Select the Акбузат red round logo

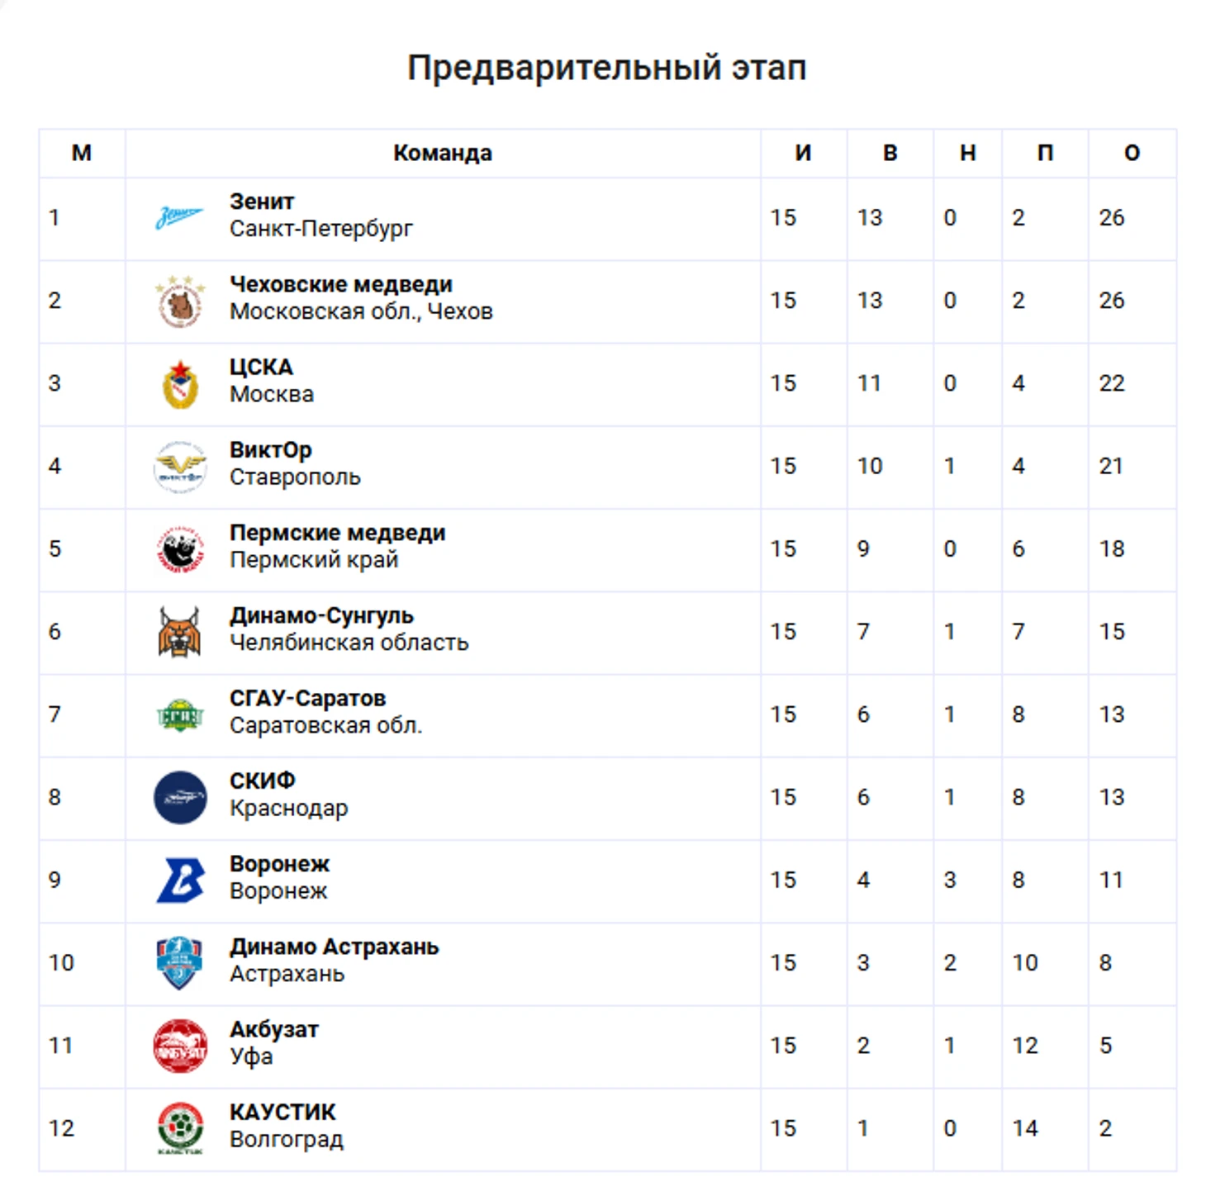180,1046
